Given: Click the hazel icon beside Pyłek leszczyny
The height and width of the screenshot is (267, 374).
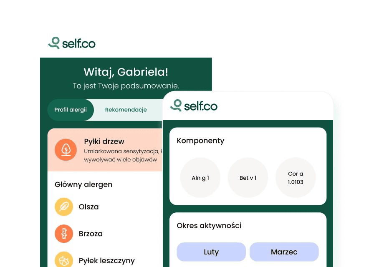Looking at the screenshot, I should (64, 259).
